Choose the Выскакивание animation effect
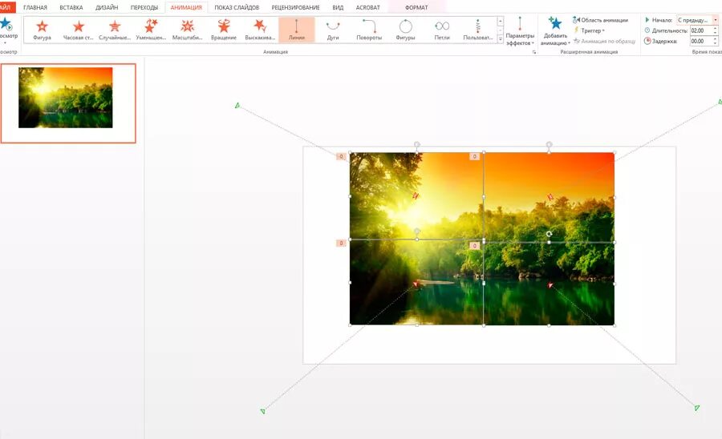This screenshot has width=722, height=439. [260, 30]
